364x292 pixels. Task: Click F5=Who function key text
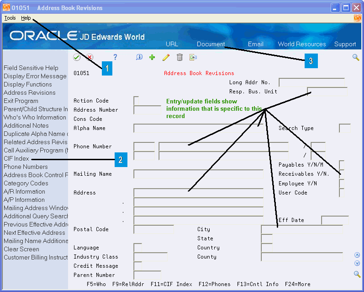click(x=96, y=284)
